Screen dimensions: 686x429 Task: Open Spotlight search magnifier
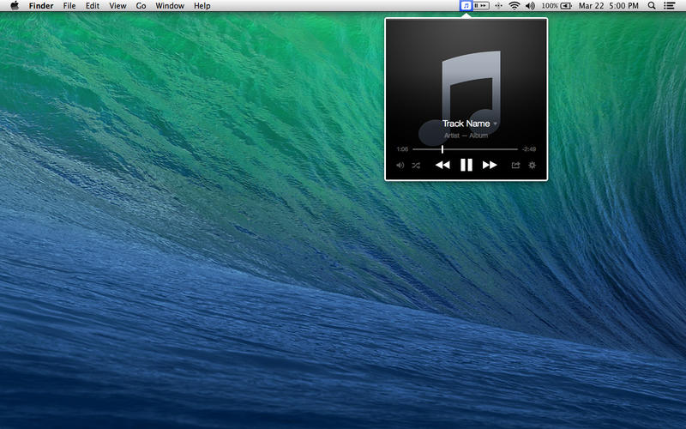coord(652,6)
